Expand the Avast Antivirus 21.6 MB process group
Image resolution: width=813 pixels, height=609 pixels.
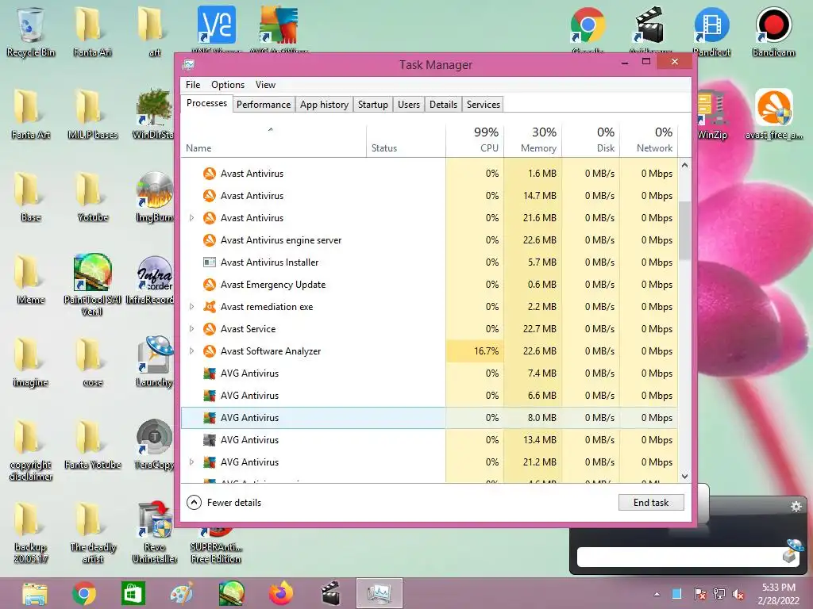(191, 218)
